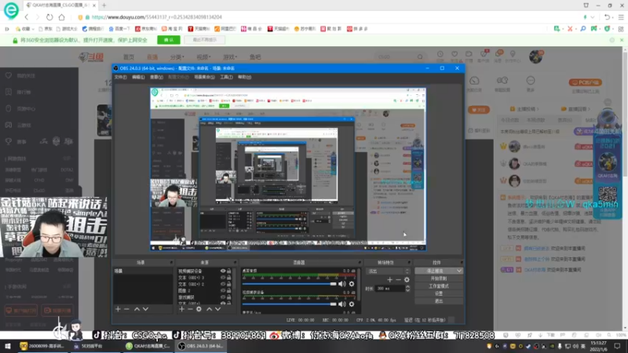
Task: Expand Douyu 视频 navigation dropdown
Action: 203,56
